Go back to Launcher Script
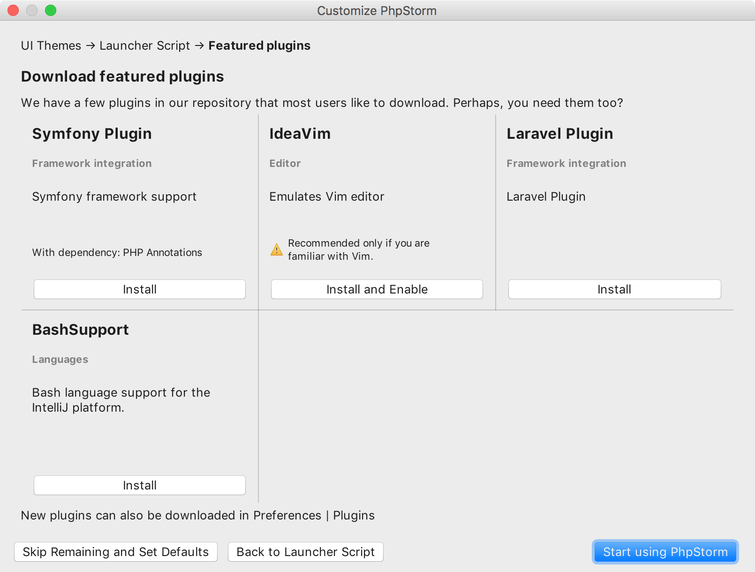This screenshot has width=755, height=572. coord(305,552)
